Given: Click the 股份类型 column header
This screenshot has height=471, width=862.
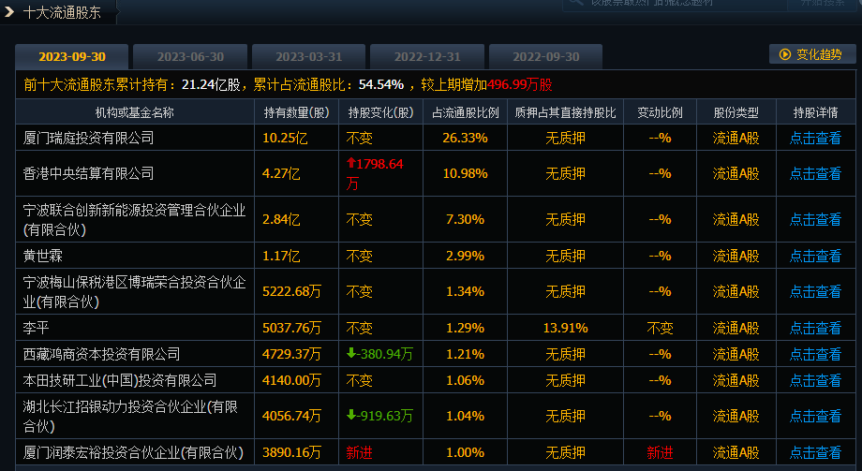Looking at the screenshot, I should coord(736,112).
